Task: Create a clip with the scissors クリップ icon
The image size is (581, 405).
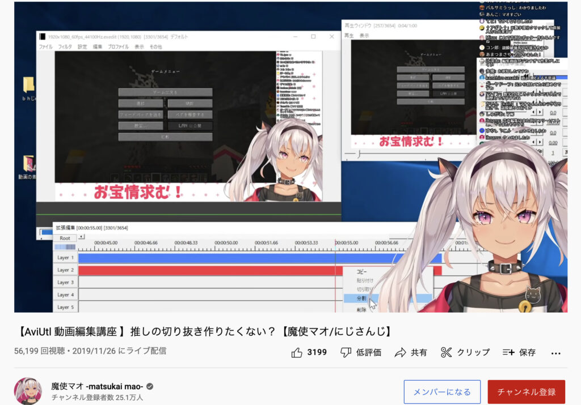Action: coord(446,352)
